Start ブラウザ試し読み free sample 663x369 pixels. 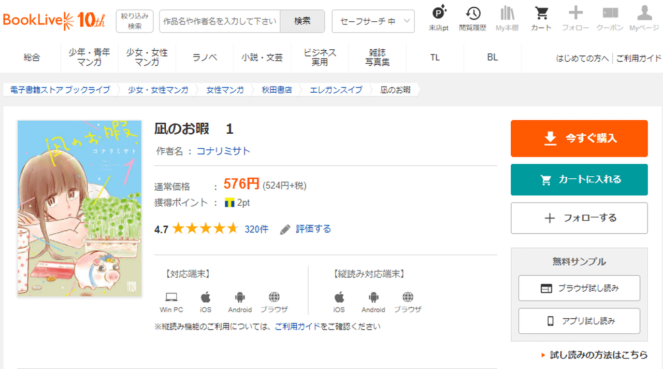click(x=579, y=288)
